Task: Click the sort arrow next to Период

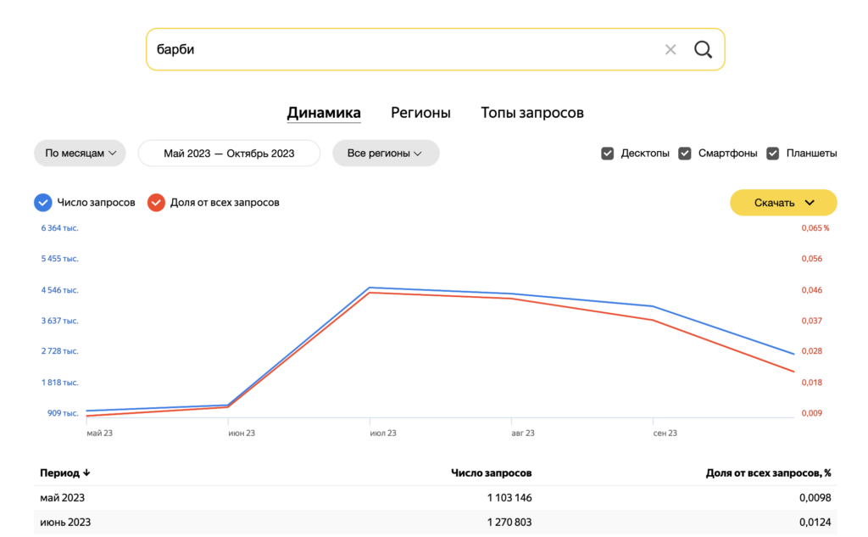Action: pyautogui.click(x=86, y=473)
